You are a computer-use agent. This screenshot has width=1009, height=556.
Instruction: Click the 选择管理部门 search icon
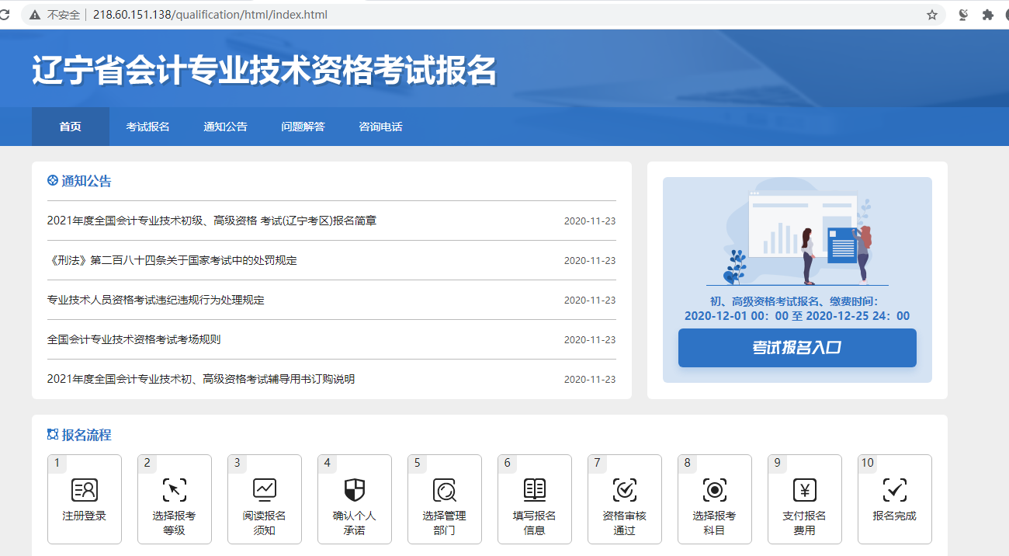point(445,490)
